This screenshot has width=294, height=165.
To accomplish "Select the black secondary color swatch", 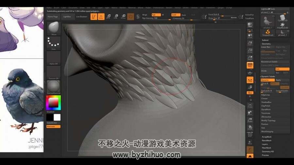I will tap(50, 117).
